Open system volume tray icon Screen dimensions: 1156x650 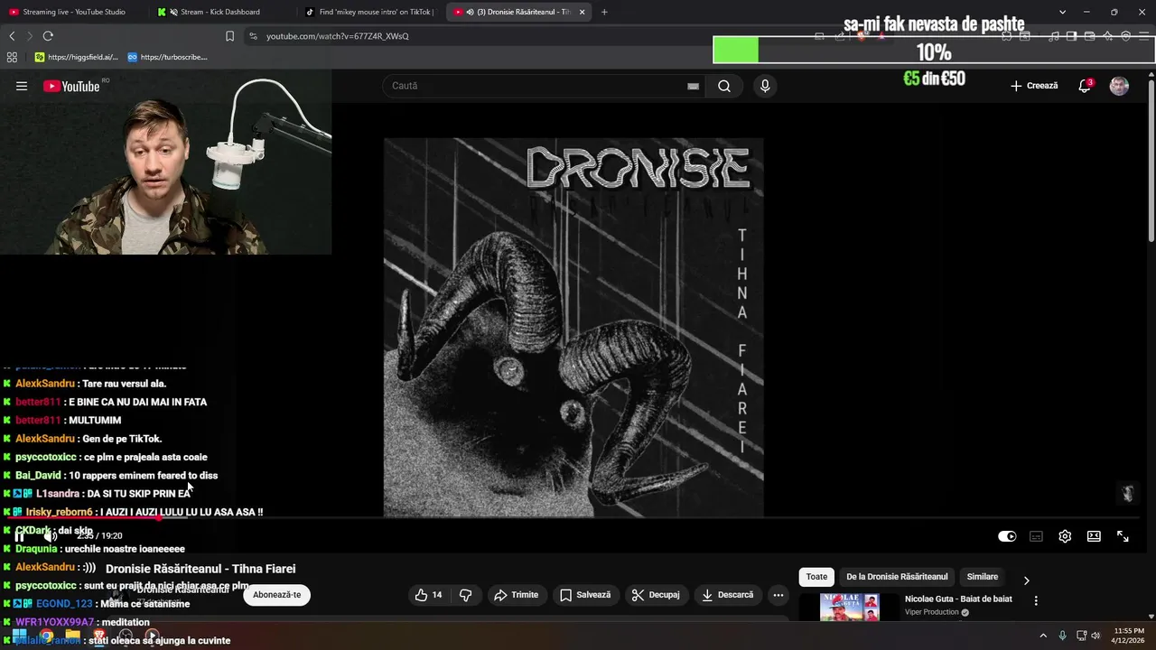pos(1096,636)
